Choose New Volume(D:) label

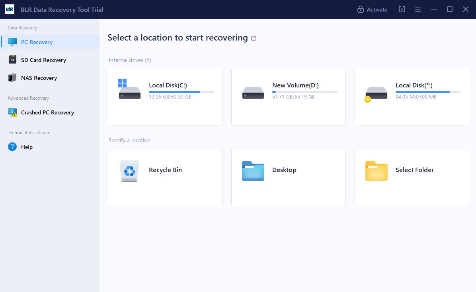click(x=295, y=85)
